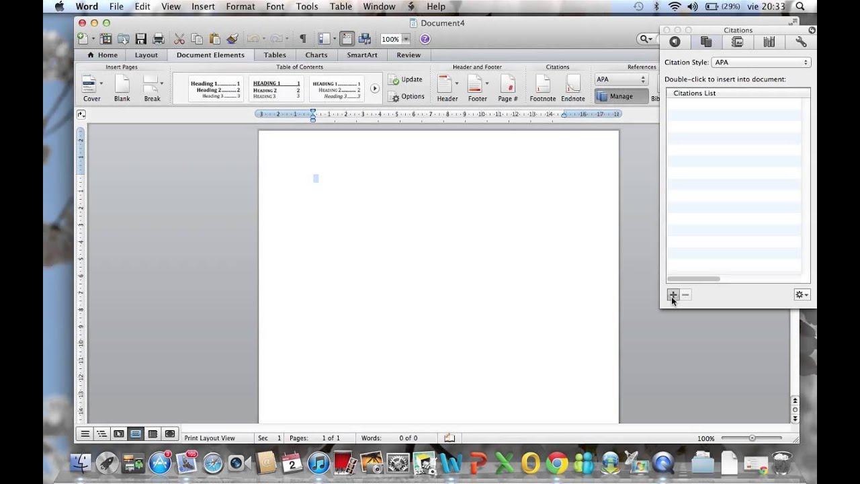The width and height of the screenshot is (860, 484).
Task: Insert an Endnote
Action: pos(573,88)
